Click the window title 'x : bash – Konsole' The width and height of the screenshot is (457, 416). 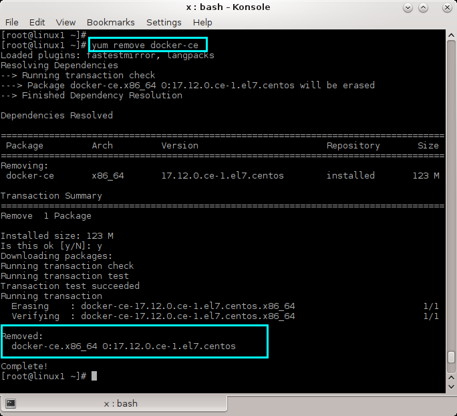[228, 7]
